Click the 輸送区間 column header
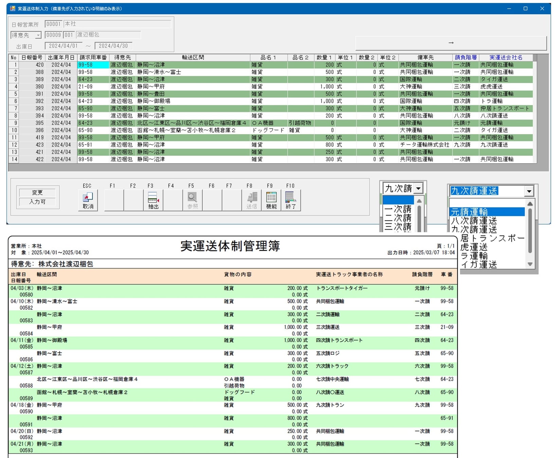558x458 pixels. click(193, 57)
